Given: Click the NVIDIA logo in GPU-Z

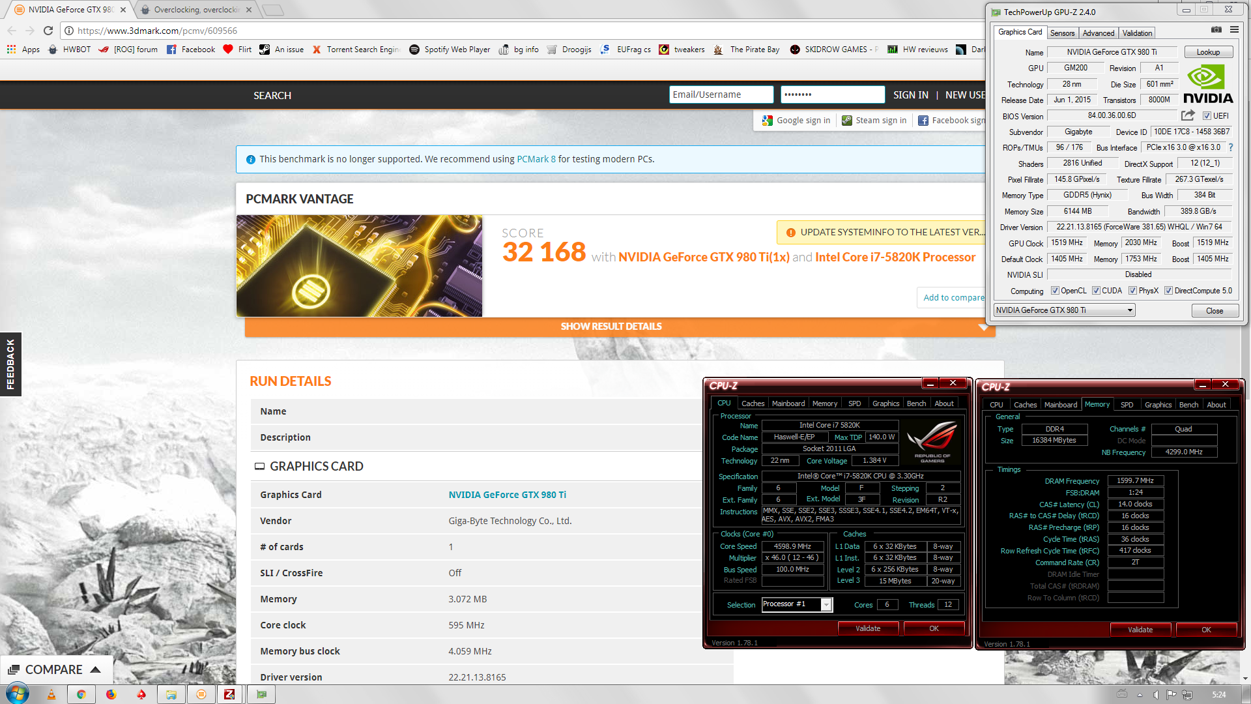Looking at the screenshot, I should (x=1208, y=84).
